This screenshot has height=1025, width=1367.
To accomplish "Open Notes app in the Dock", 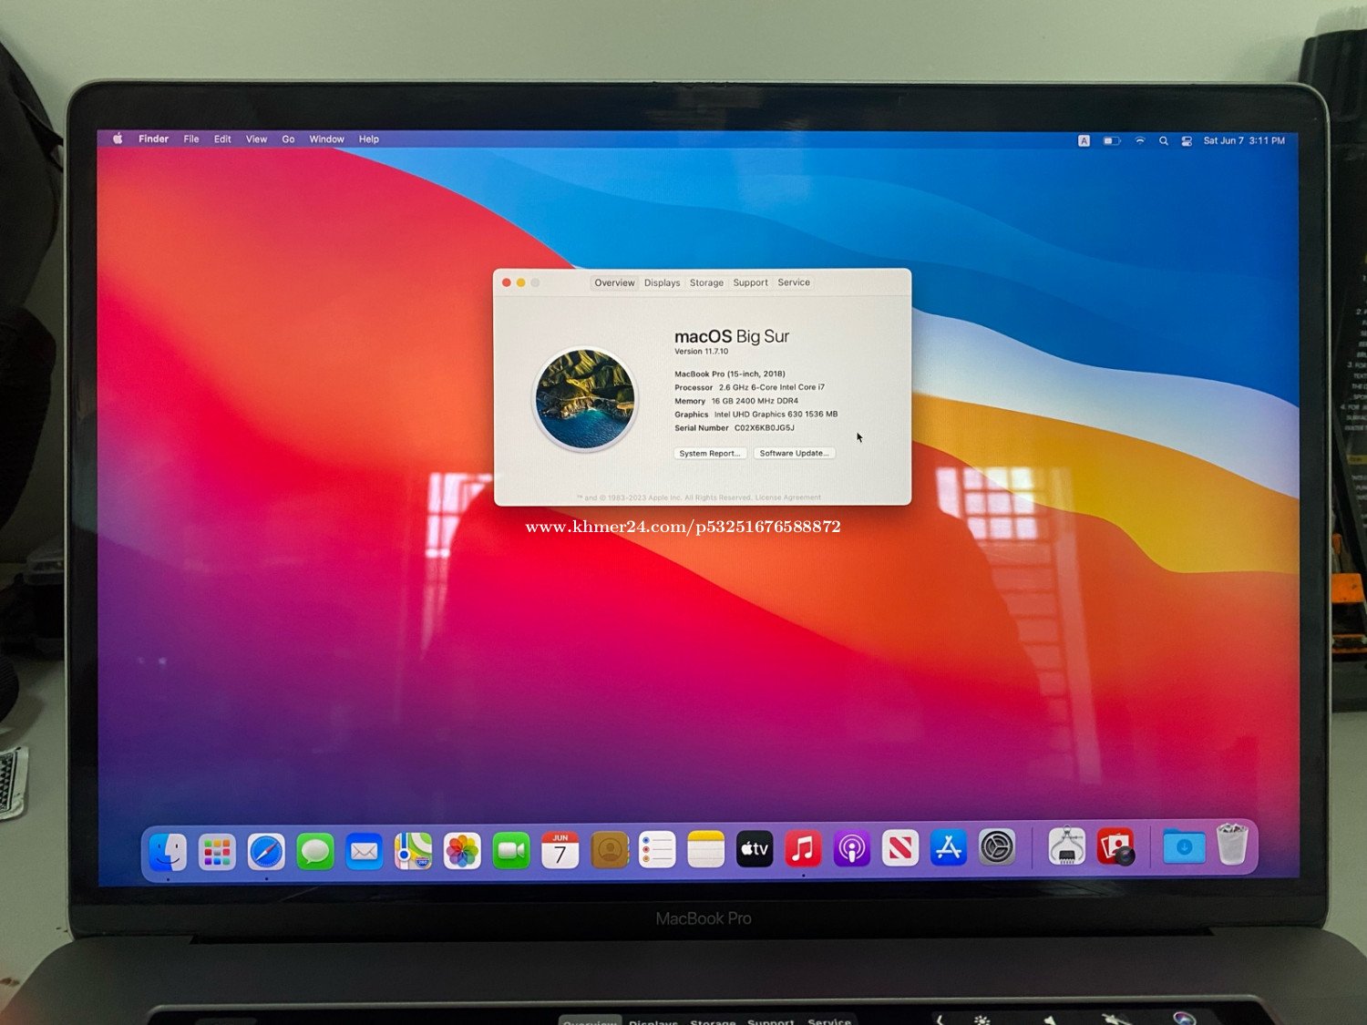I will pyautogui.click(x=705, y=849).
